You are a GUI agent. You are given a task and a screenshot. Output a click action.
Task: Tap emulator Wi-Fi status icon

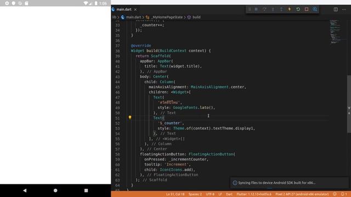coord(86,3)
